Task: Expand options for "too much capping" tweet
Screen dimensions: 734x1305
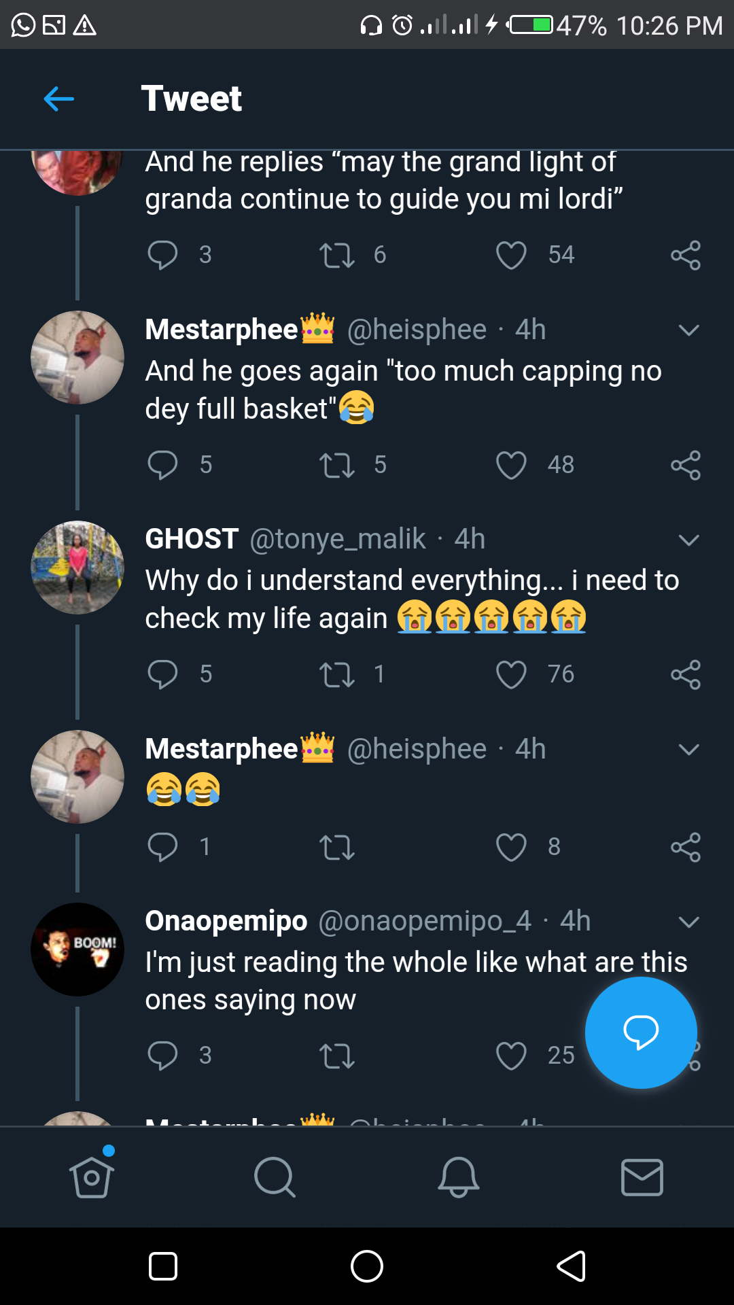Action: pyautogui.click(x=688, y=330)
